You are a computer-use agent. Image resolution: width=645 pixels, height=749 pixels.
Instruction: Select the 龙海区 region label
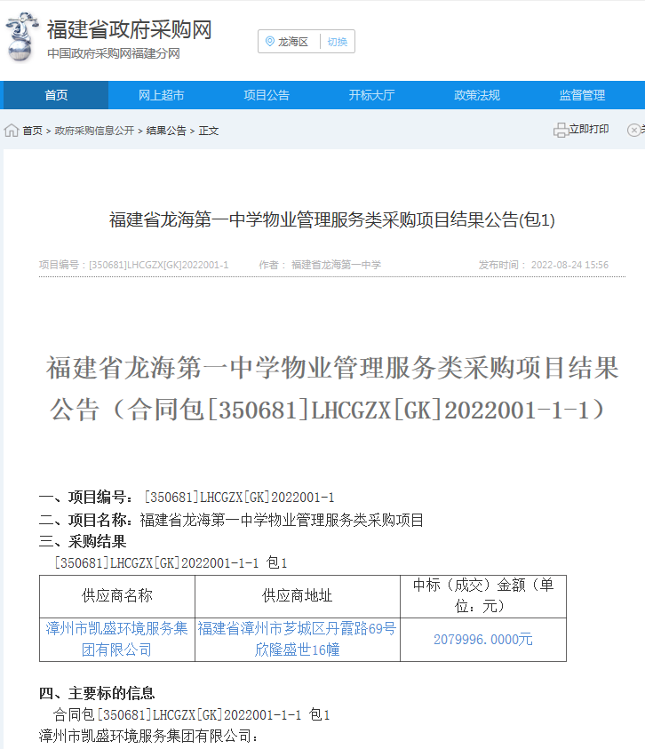293,42
